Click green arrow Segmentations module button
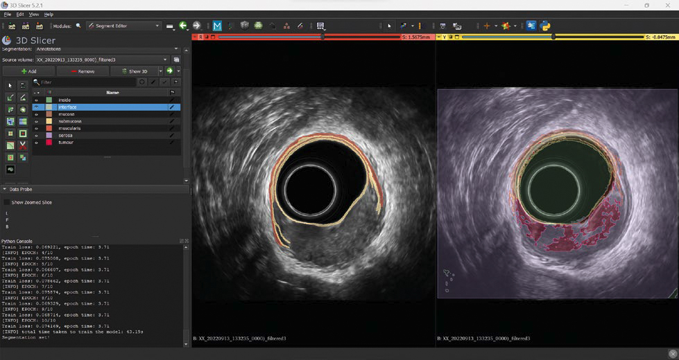The height and width of the screenshot is (360, 679). point(170,71)
